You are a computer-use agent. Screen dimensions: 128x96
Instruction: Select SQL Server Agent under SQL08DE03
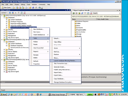pyautogui.click(x=14, y=72)
